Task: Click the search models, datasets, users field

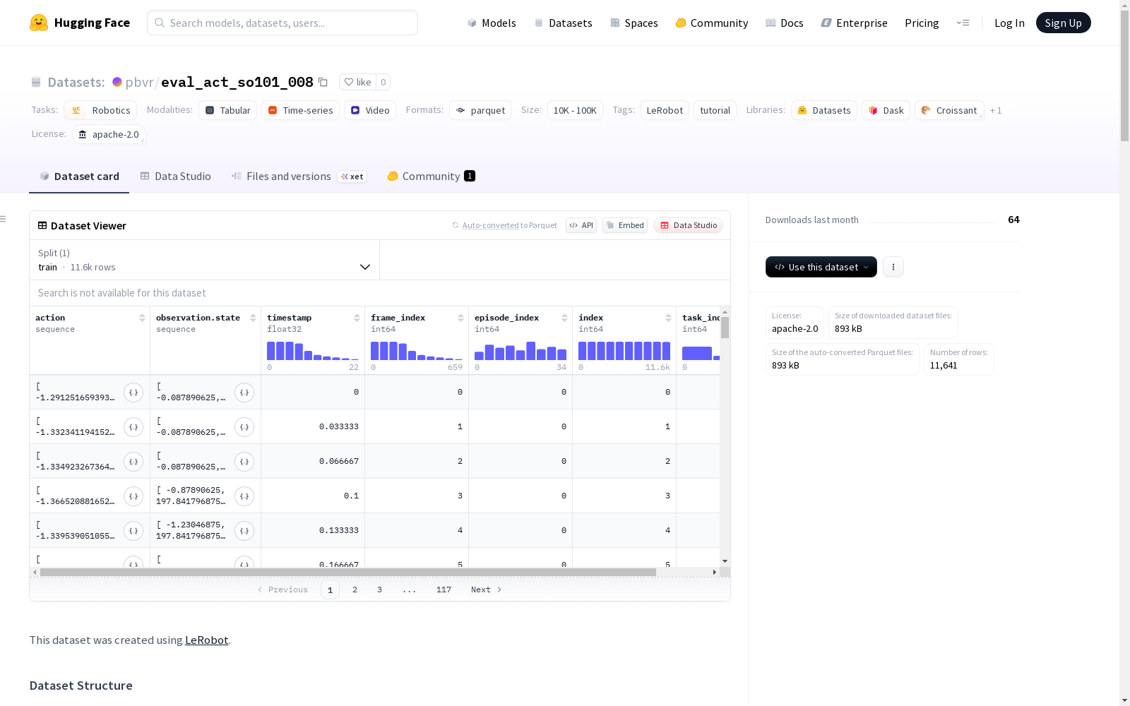Action: pyautogui.click(x=282, y=23)
